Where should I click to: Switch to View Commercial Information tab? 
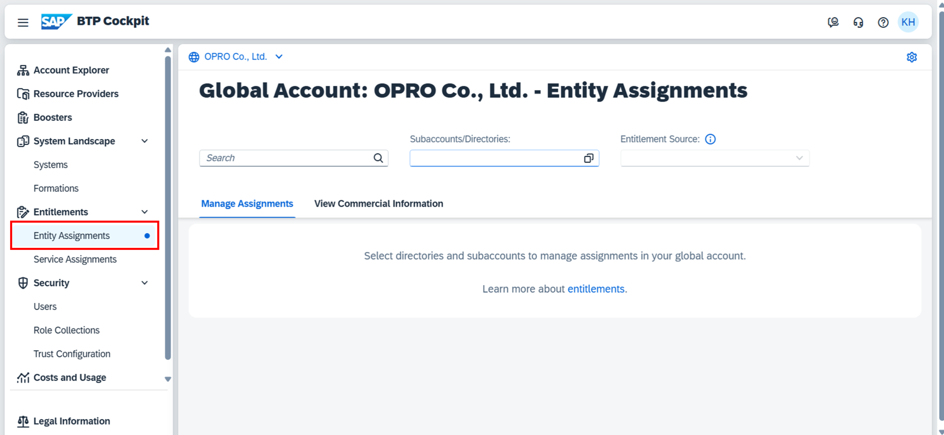(378, 204)
